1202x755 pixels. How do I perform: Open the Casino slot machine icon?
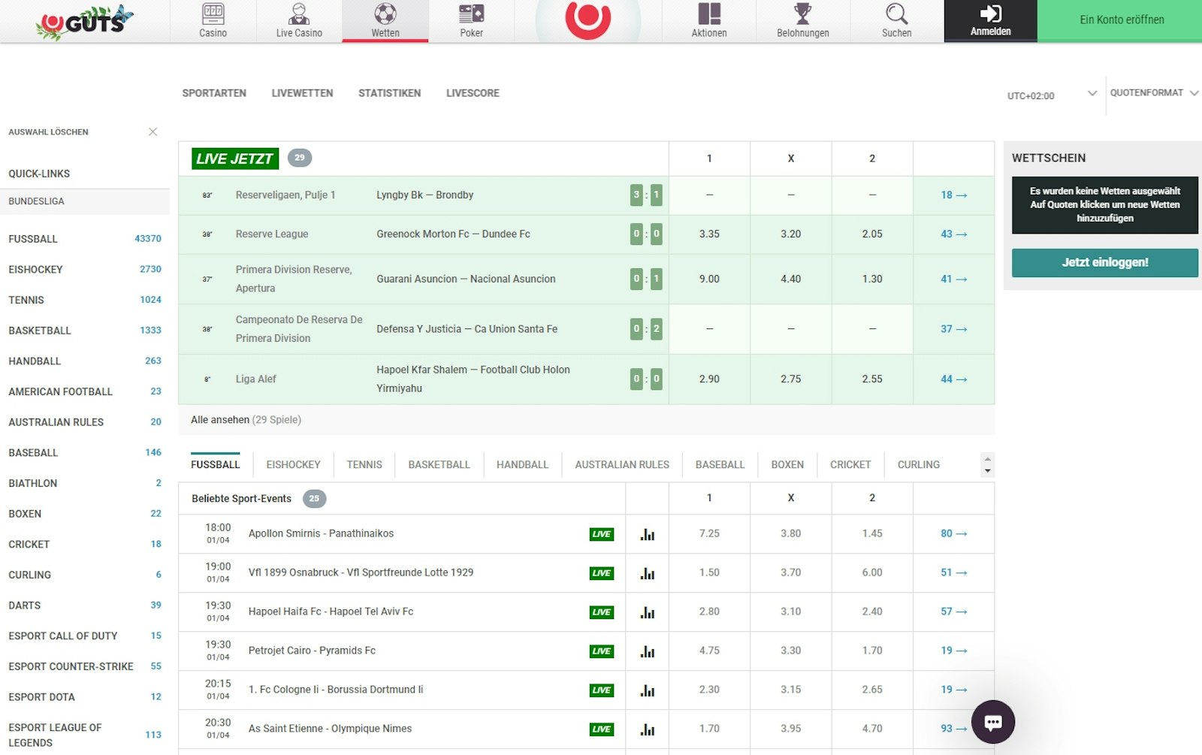click(213, 14)
